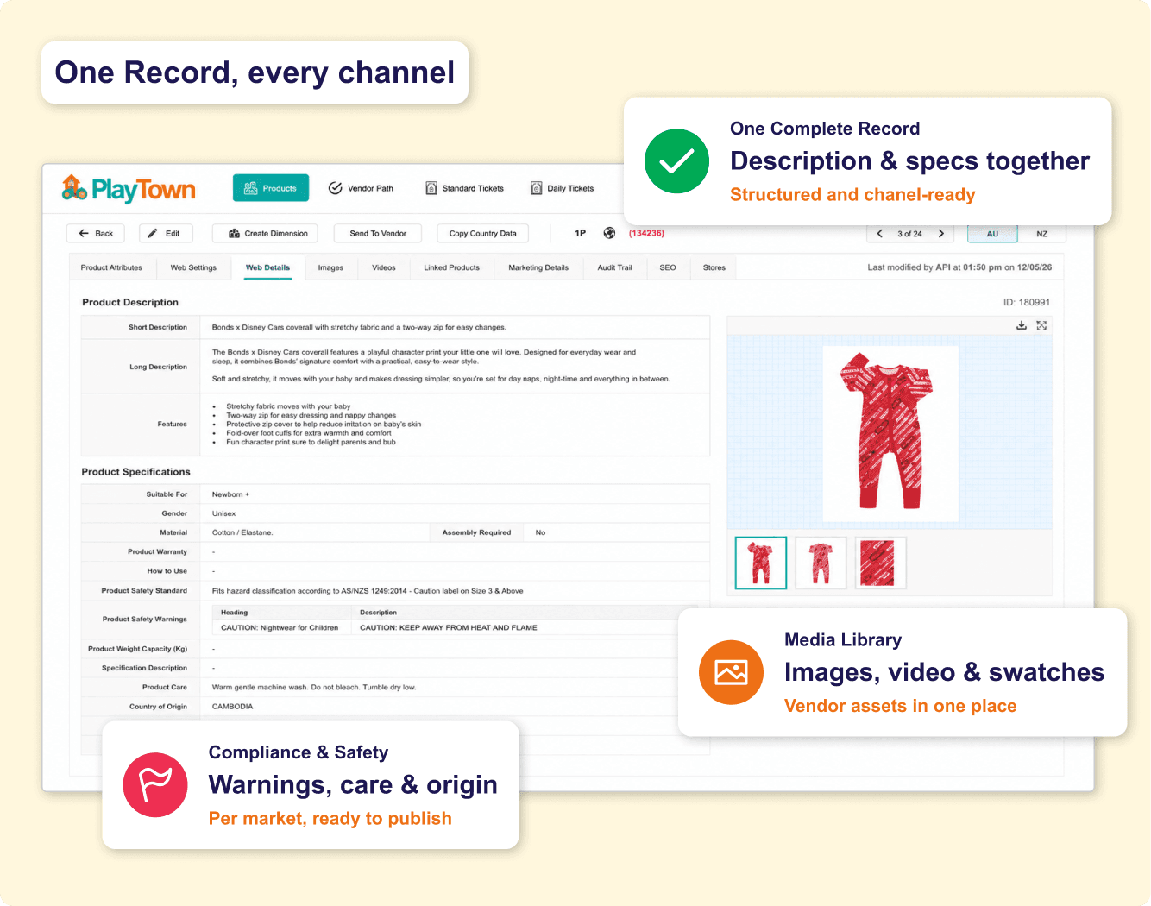The image size is (1151, 906).
Task: Click the 'Unisex' Gender value
Action: [x=223, y=513]
